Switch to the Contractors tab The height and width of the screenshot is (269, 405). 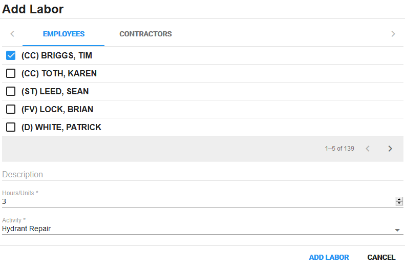(145, 34)
